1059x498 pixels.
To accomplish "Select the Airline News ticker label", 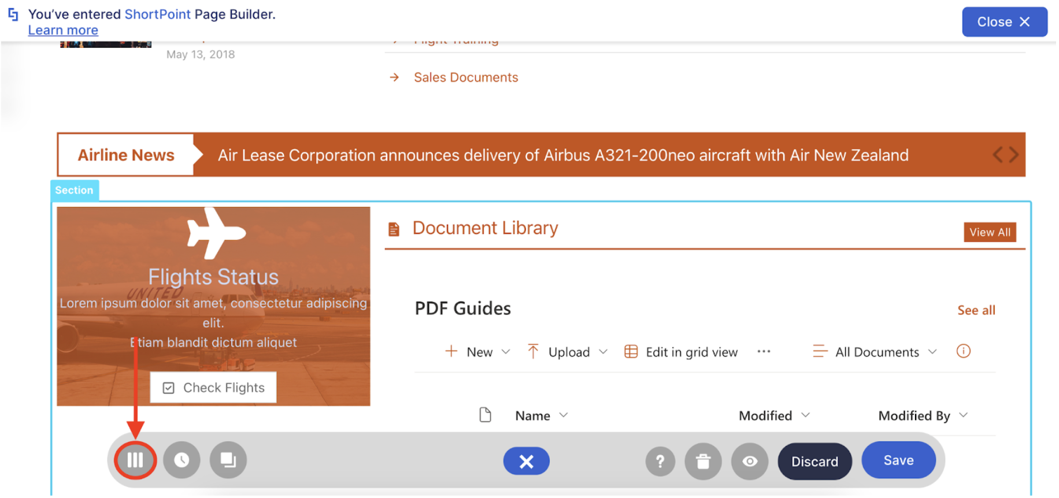I will [126, 155].
